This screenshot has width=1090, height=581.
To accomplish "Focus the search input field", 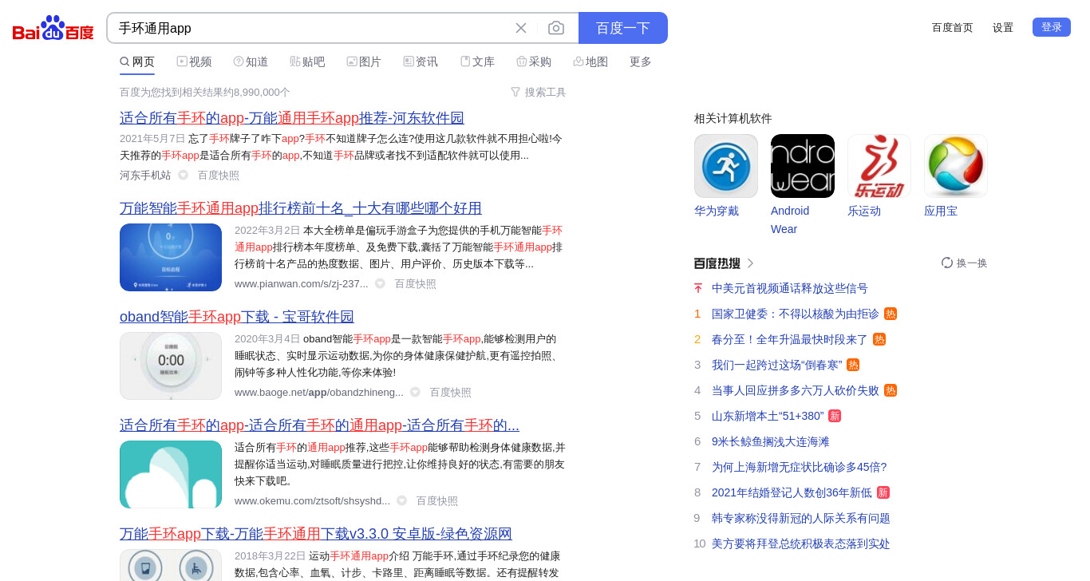I will pos(311,28).
